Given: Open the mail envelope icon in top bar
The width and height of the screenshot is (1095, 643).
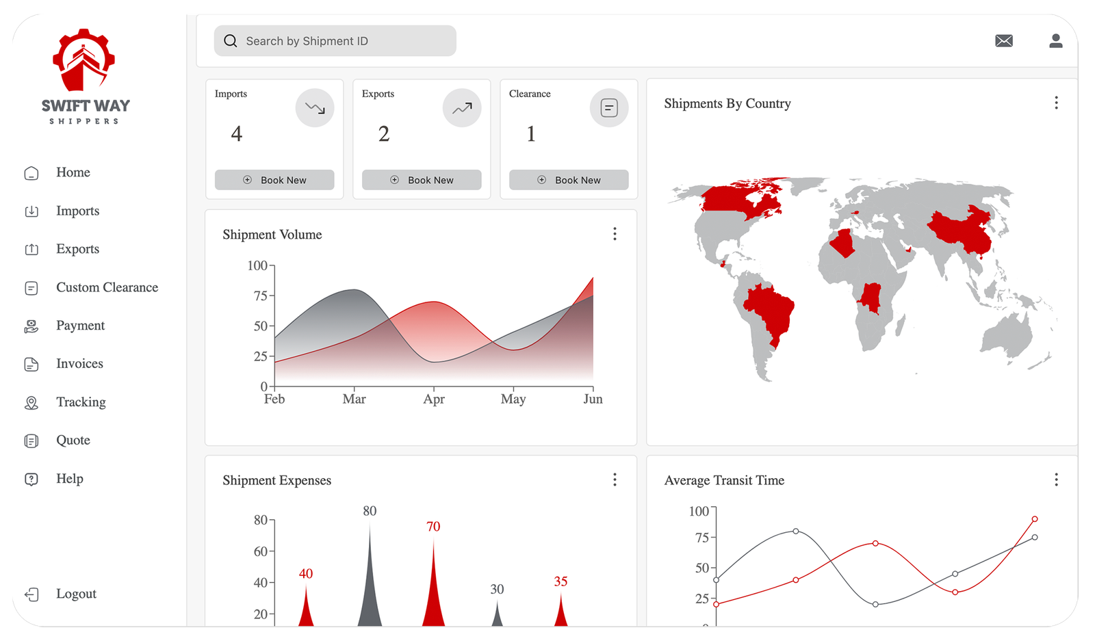Looking at the screenshot, I should [1003, 40].
